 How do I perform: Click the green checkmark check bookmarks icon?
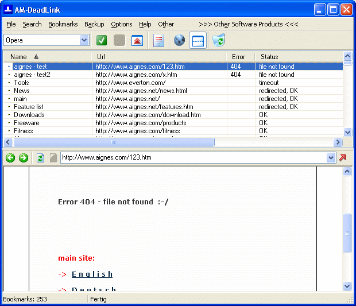point(102,40)
